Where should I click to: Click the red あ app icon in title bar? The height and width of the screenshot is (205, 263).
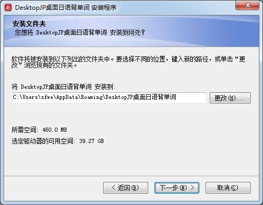(x=8, y=8)
